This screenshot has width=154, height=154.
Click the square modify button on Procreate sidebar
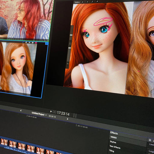coord(70,44)
